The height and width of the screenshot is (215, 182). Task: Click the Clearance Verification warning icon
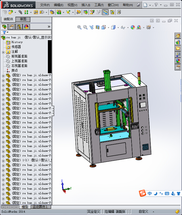[112, 12]
